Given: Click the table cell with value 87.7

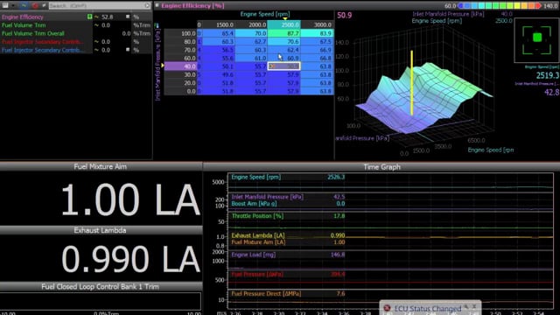Looking at the screenshot, I should click(283, 33).
